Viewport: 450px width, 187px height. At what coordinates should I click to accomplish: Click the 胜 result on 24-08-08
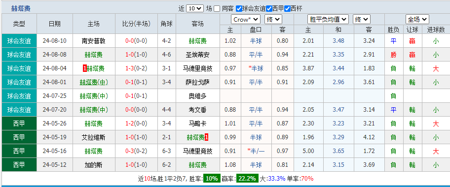[x=393, y=55]
